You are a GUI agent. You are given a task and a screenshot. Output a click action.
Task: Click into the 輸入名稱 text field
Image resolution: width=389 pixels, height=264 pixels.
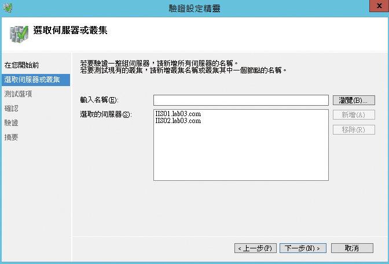[x=241, y=100]
